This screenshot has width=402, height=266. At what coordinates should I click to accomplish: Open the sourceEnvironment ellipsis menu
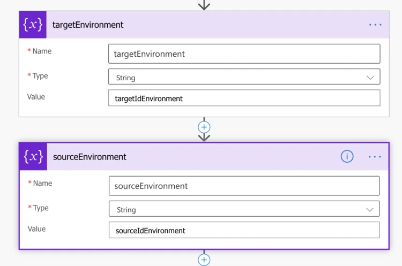(x=375, y=157)
